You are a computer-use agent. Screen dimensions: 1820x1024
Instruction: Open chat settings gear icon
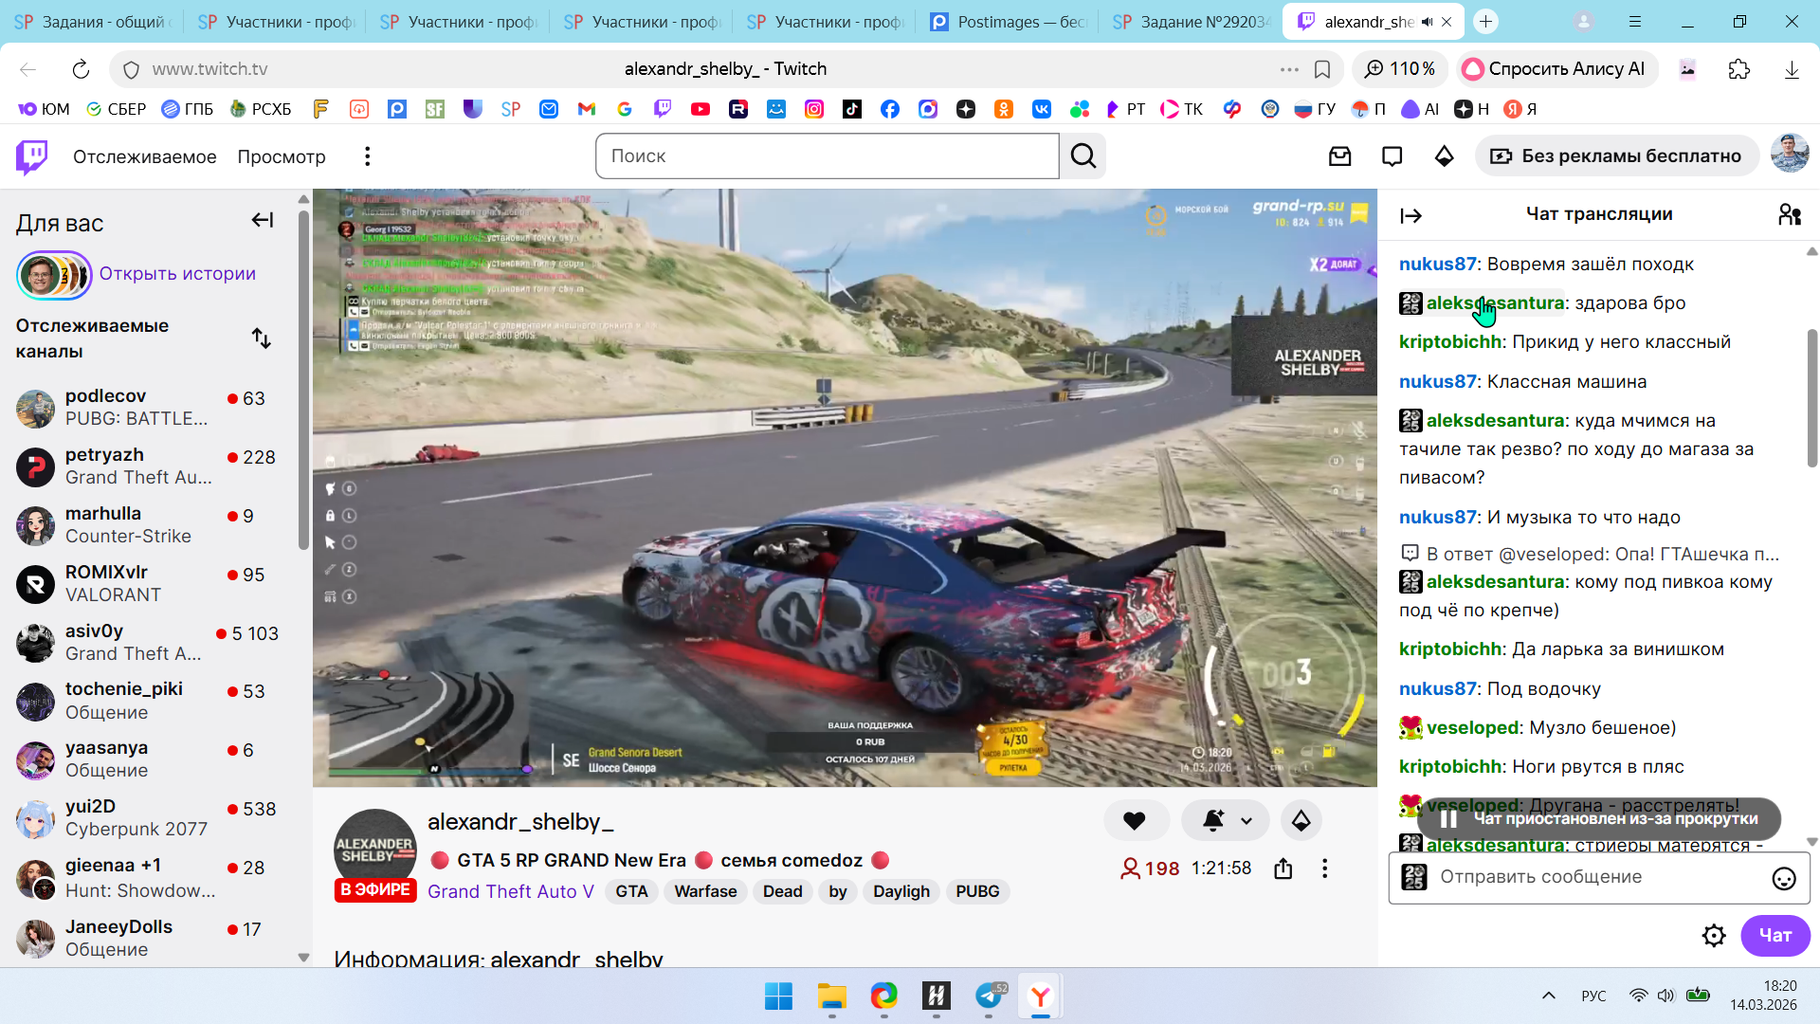click(1713, 936)
